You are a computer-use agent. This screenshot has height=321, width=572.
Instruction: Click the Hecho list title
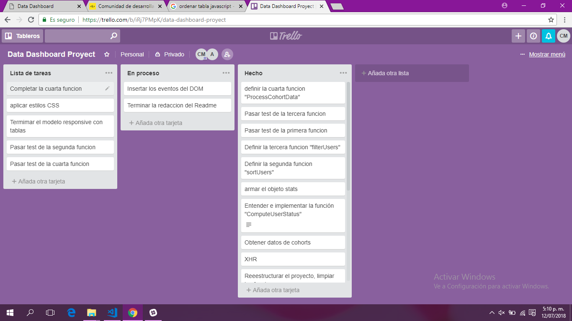point(253,73)
